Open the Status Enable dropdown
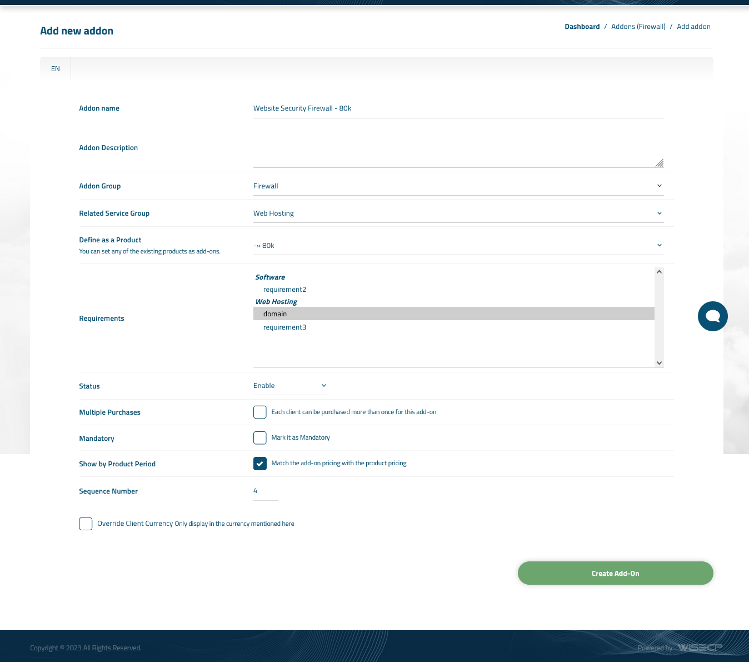 [291, 386]
